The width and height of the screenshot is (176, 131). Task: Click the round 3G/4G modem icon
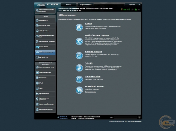79,68
